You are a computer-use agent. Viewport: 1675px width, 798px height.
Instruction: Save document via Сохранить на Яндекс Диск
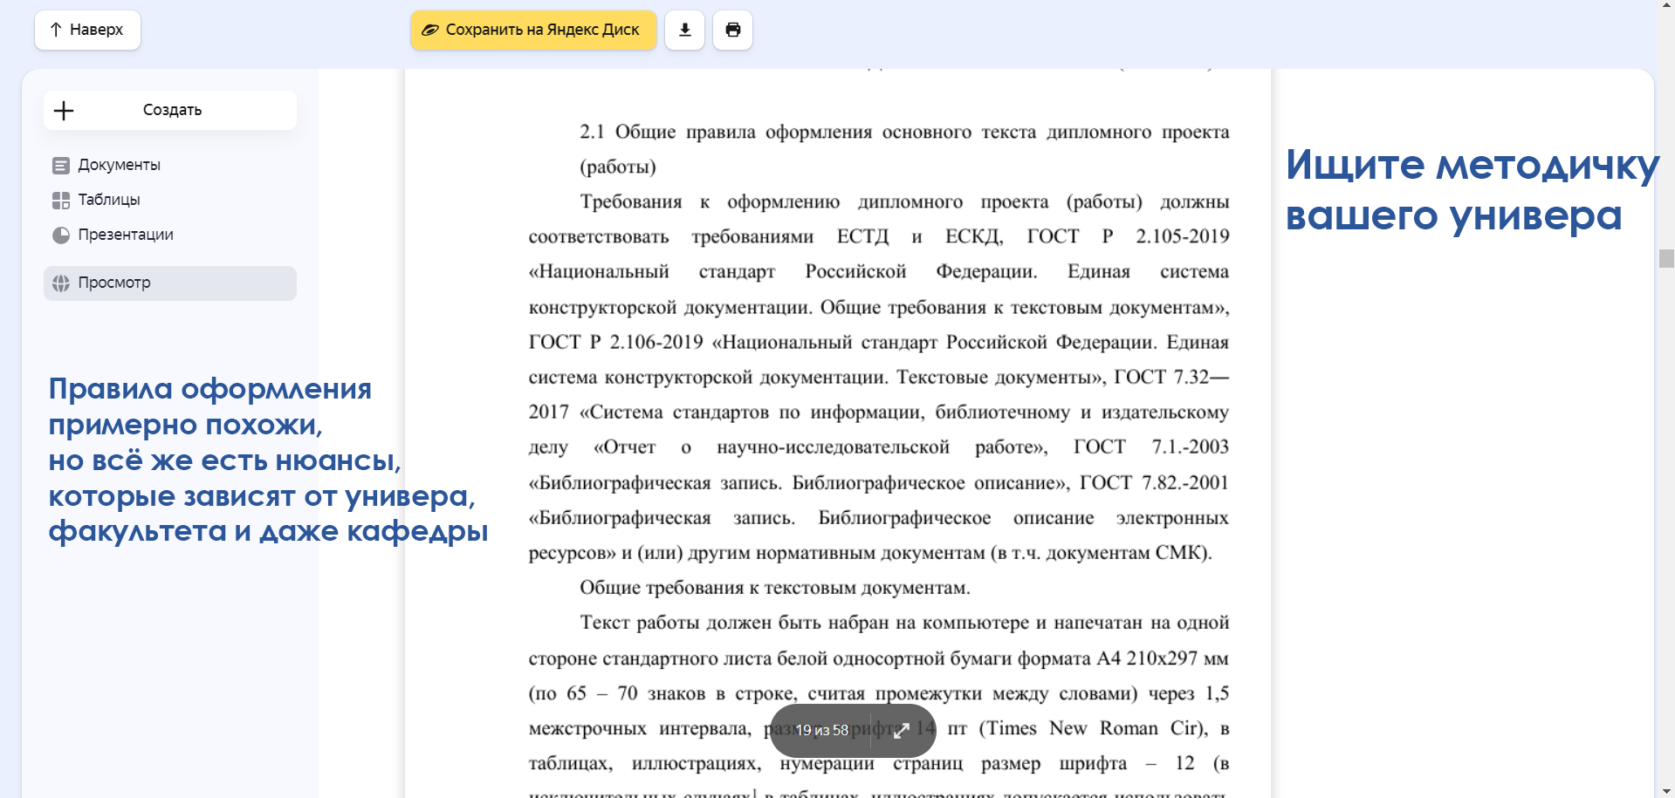(x=533, y=30)
